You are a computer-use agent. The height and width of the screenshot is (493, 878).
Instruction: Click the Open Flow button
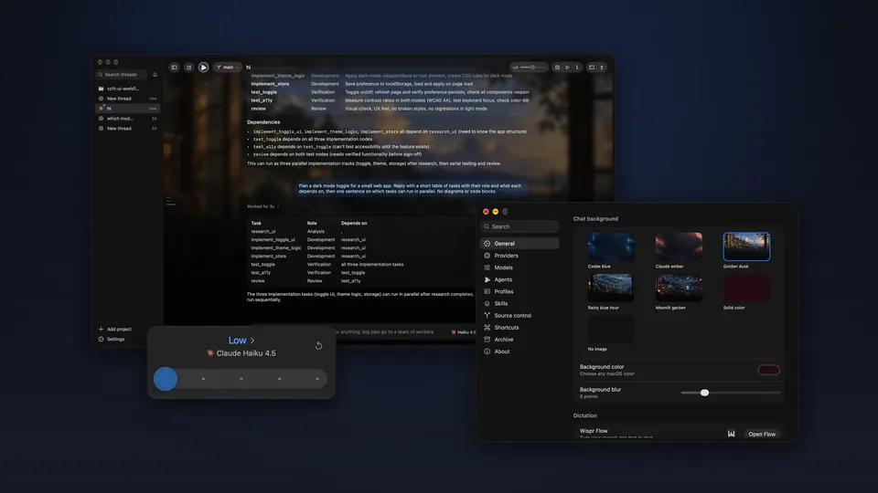762,435
